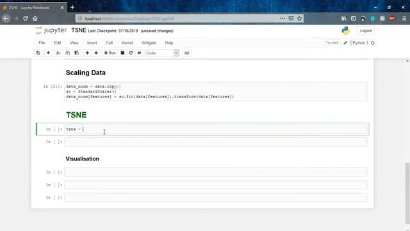410x231 pixels.
Task: Click browser back button
Action: click(6, 19)
